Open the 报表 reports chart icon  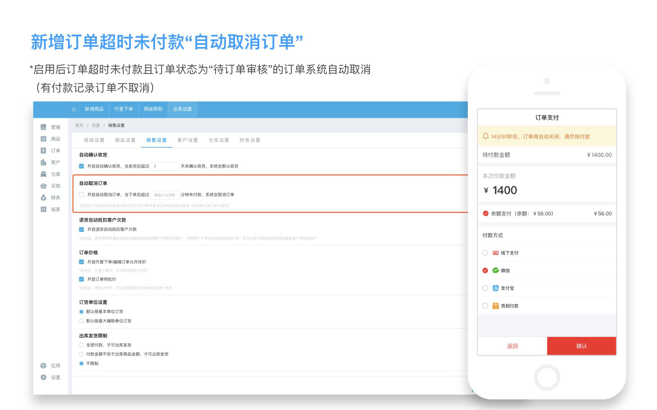pyautogui.click(x=43, y=209)
